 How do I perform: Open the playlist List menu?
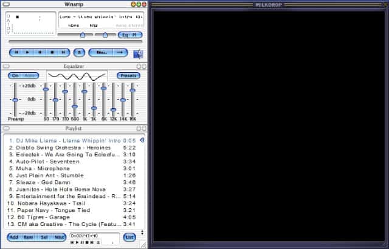pyautogui.click(x=129, y=237)
